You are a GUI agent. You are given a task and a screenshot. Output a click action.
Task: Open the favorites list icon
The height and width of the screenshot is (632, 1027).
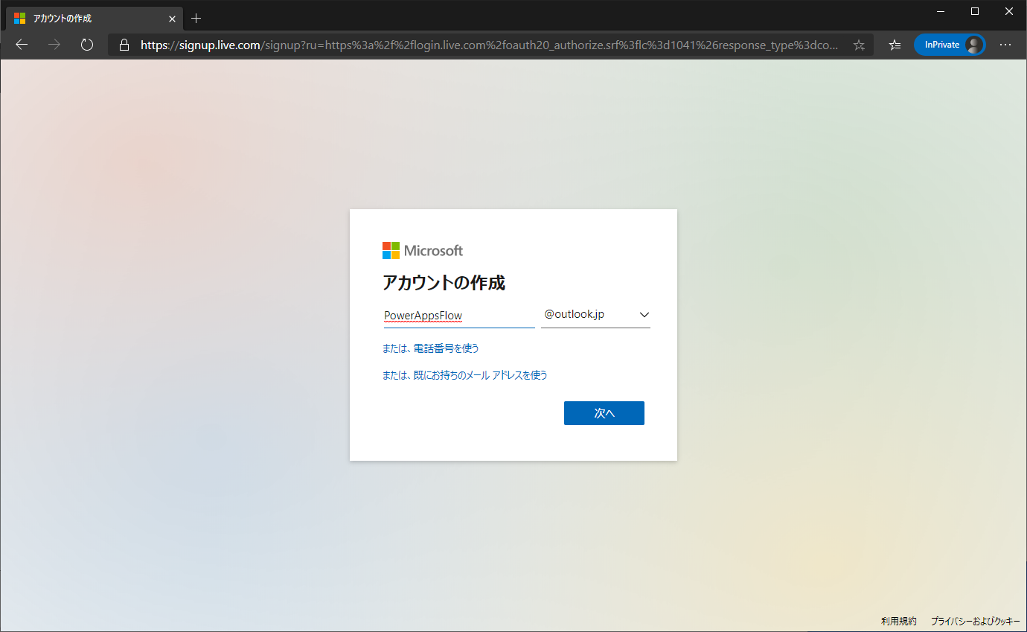[x=895, y=45]
